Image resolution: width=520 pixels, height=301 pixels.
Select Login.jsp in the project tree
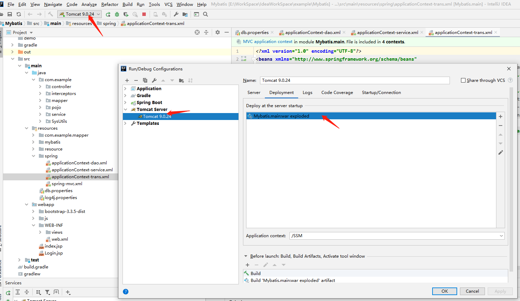pos(53,253)
